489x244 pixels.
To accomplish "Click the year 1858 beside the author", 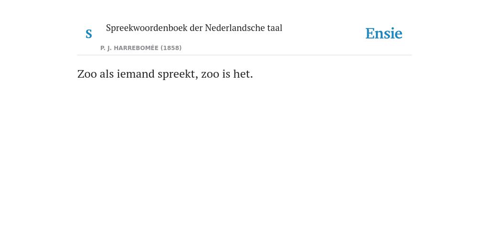I will point(171,48).
